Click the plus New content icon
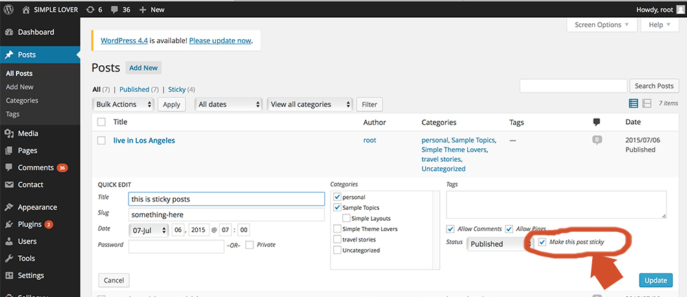 tap(142, 10)
